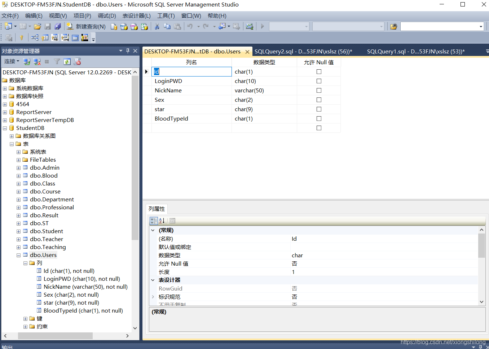Click the Copy icon in toolbar
Screen dimensions: 489x349
click(x=167, y=26)
